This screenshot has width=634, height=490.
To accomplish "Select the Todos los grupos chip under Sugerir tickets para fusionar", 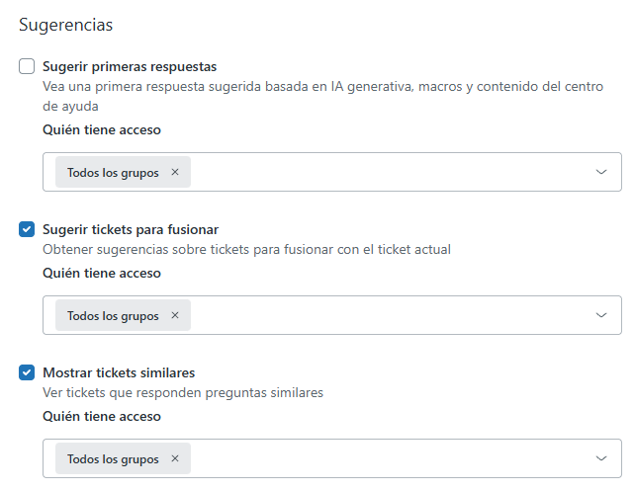I will tap(112, 315).
